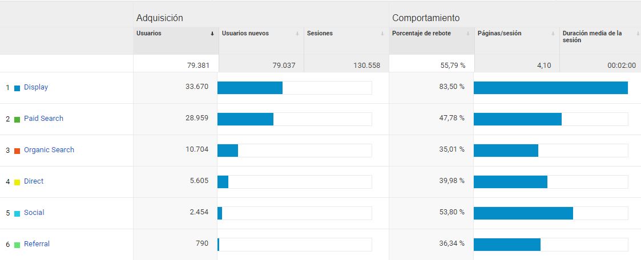The image size is (641, 260).
Task: Select the Usuarios nuevos column header
Action: (261, 41)
